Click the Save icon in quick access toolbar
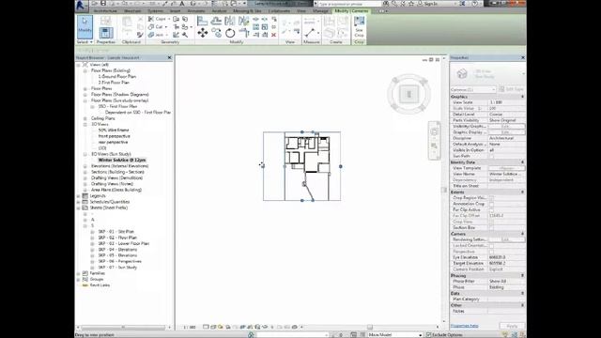Image resolution: width=601 pixels, height=338 pixels. tap(103, 4)
